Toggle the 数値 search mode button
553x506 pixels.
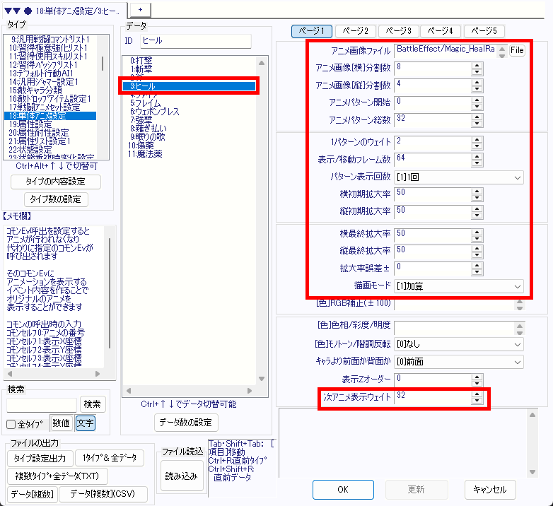(61, 423)
